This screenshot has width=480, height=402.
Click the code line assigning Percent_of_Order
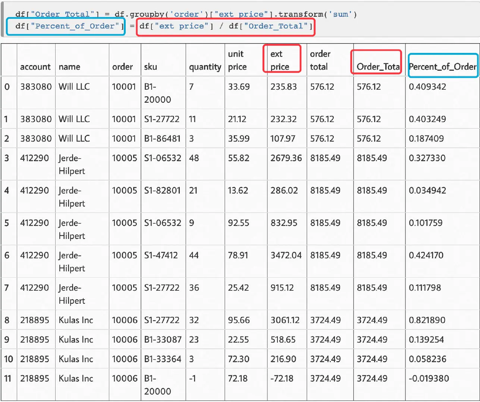click(164, 26)
